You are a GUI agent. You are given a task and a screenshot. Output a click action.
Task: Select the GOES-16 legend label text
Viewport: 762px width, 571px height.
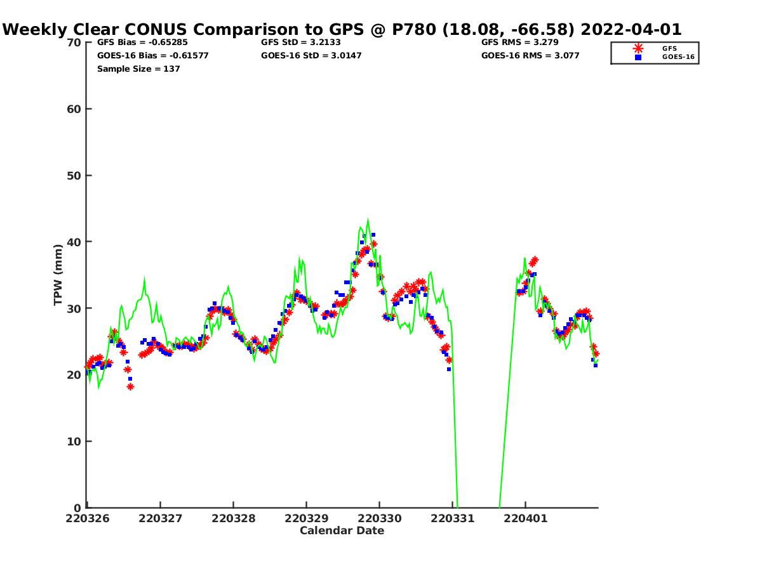click(677, 57)
